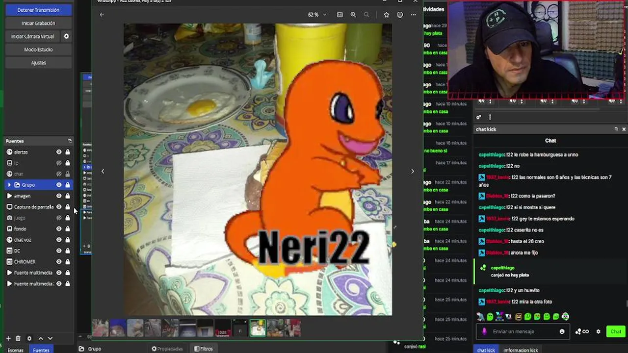Switch to the Fuentes tab
The image size is (628, 353).
pos(41,350)
